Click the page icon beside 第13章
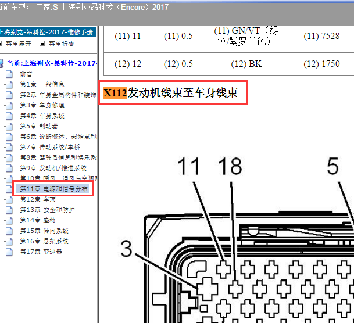354x323 pixels. point(9,210)
